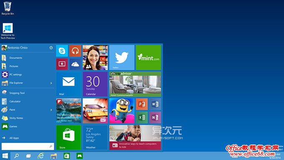Viewport: 284px width, 160px height.
Task: Launch Word from its tile
Action: tap(155, 104)
